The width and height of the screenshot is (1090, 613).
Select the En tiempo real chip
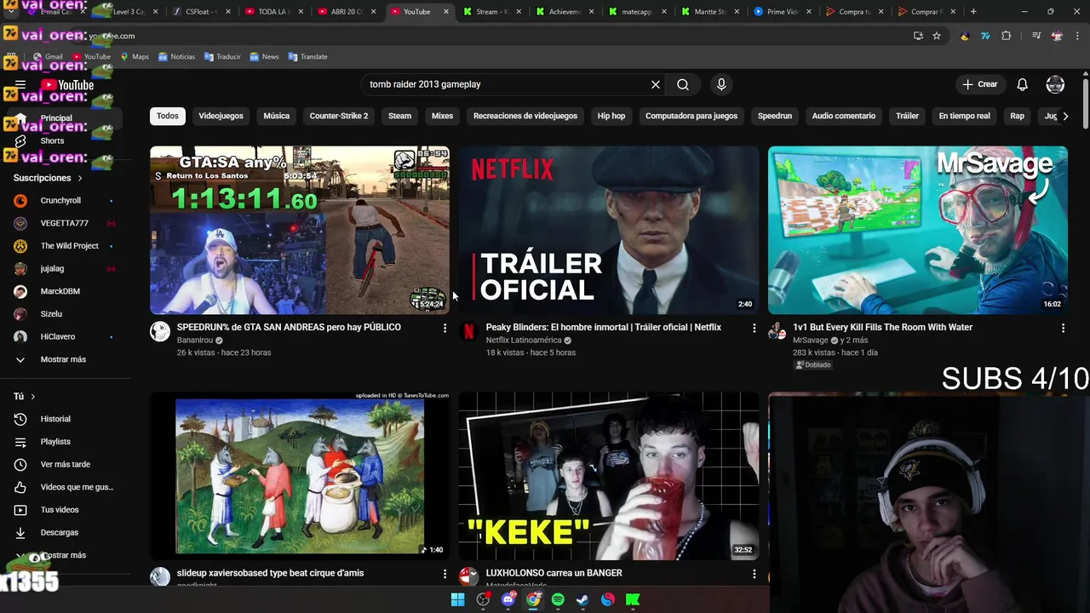pyautogui.click(x=965, y=116)
